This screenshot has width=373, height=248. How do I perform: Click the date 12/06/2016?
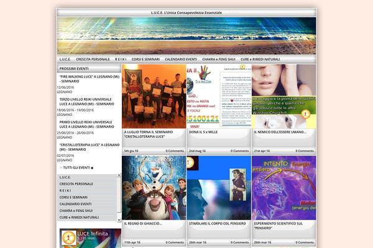(x=65, y=87)
